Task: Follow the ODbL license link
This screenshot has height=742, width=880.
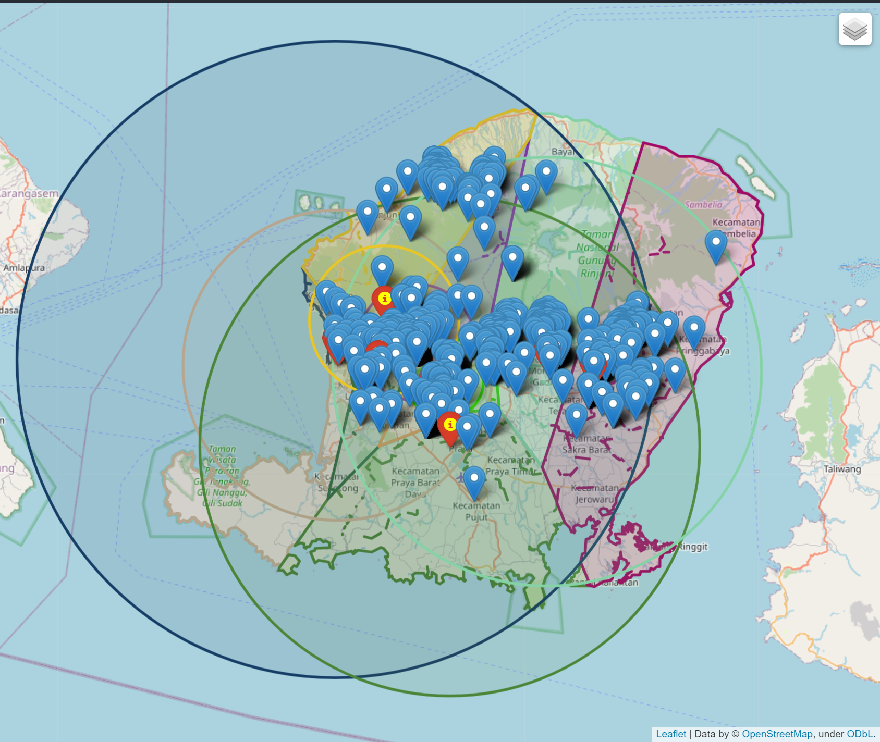Action: [859, 734]
